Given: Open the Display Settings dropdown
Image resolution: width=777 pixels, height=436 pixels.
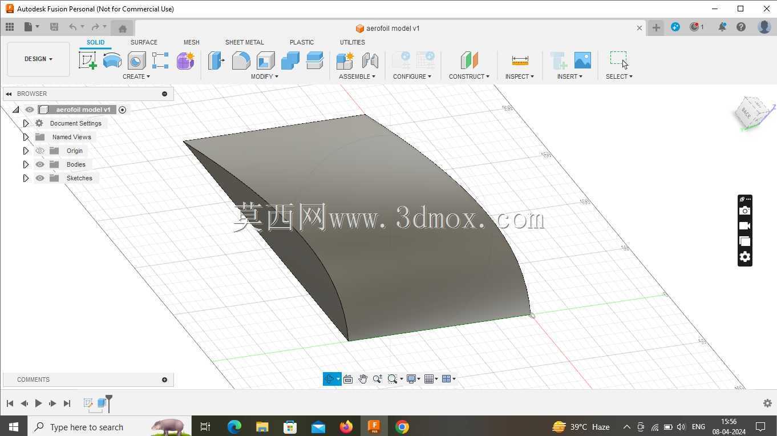Looking at the screenshot, I should [414, 379].
